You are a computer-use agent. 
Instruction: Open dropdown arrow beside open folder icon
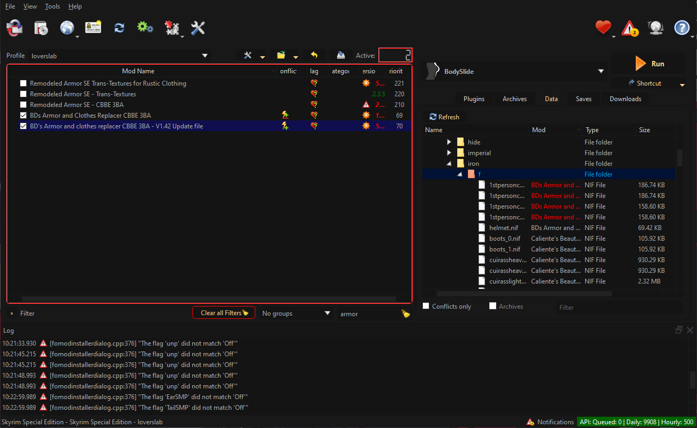pos(296,57)
